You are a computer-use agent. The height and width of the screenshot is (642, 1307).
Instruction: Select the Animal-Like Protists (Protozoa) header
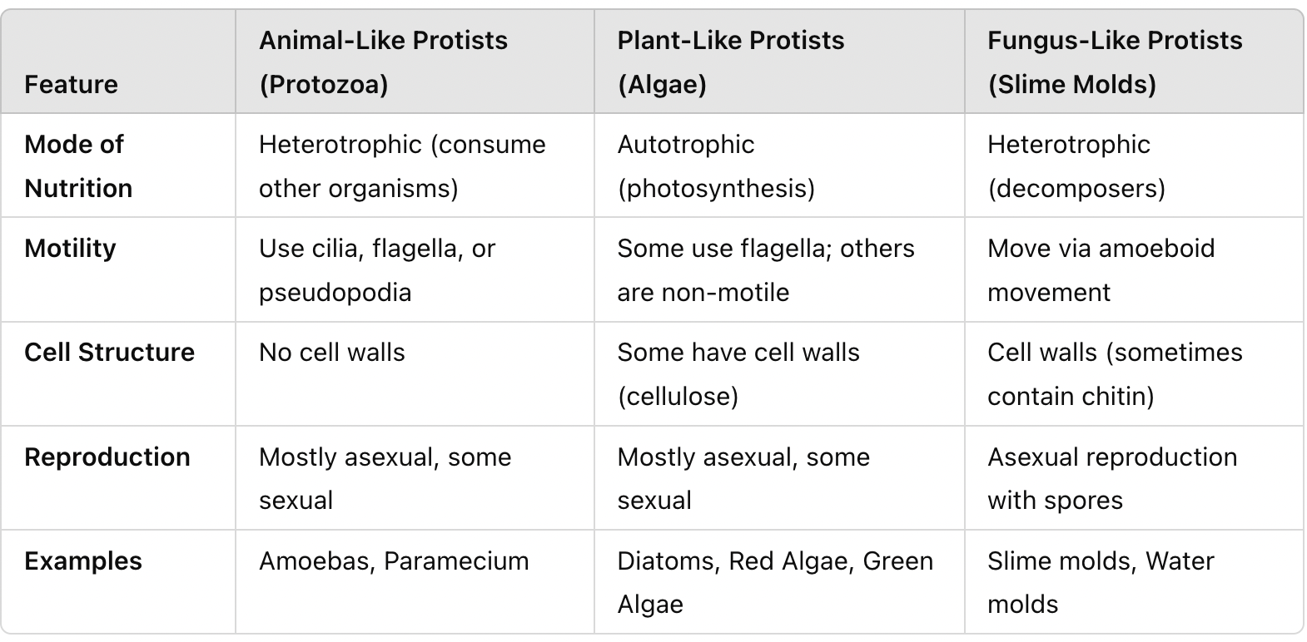click(383, 62)
